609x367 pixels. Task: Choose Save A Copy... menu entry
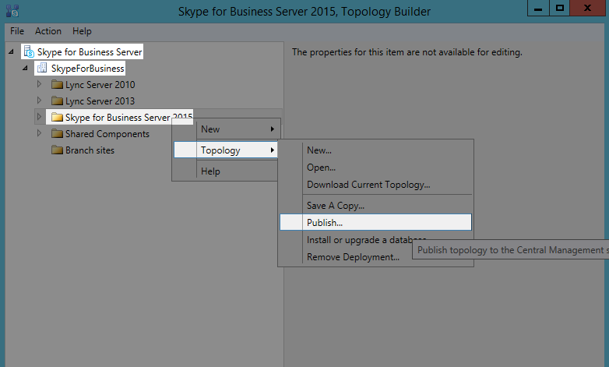coord(375,206)
